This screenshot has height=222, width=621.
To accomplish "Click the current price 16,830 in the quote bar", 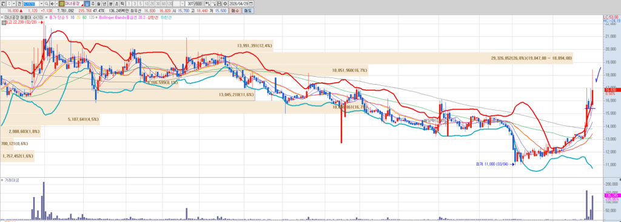I will pos(13,11).
